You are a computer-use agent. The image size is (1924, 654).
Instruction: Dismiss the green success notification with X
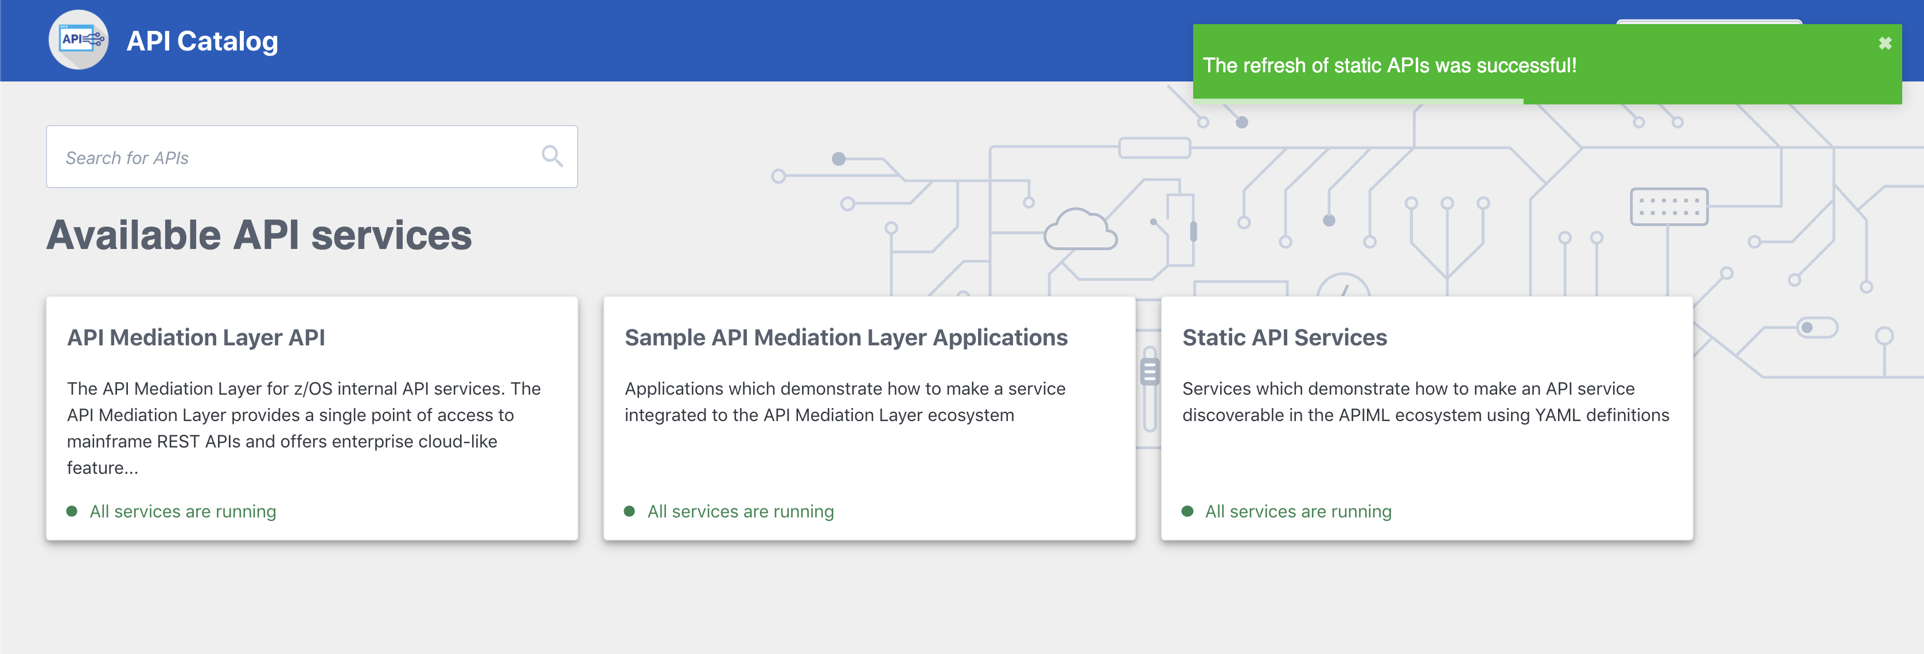coord(1884,43)
